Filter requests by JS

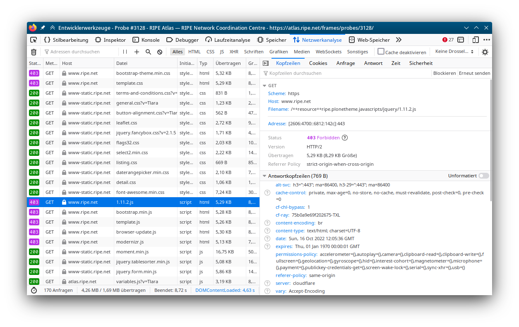(x=222, y=52)
